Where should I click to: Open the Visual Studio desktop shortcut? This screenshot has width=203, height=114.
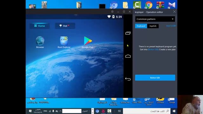click(x=172, y=5)
